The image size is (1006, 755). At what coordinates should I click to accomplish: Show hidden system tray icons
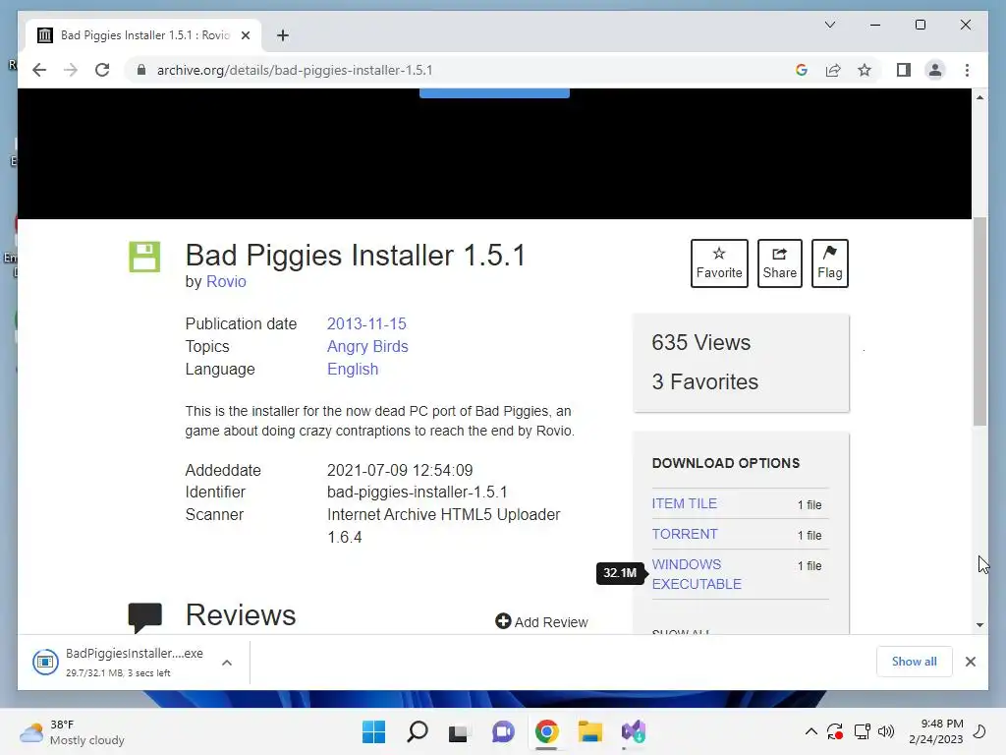tap(810, 731)
